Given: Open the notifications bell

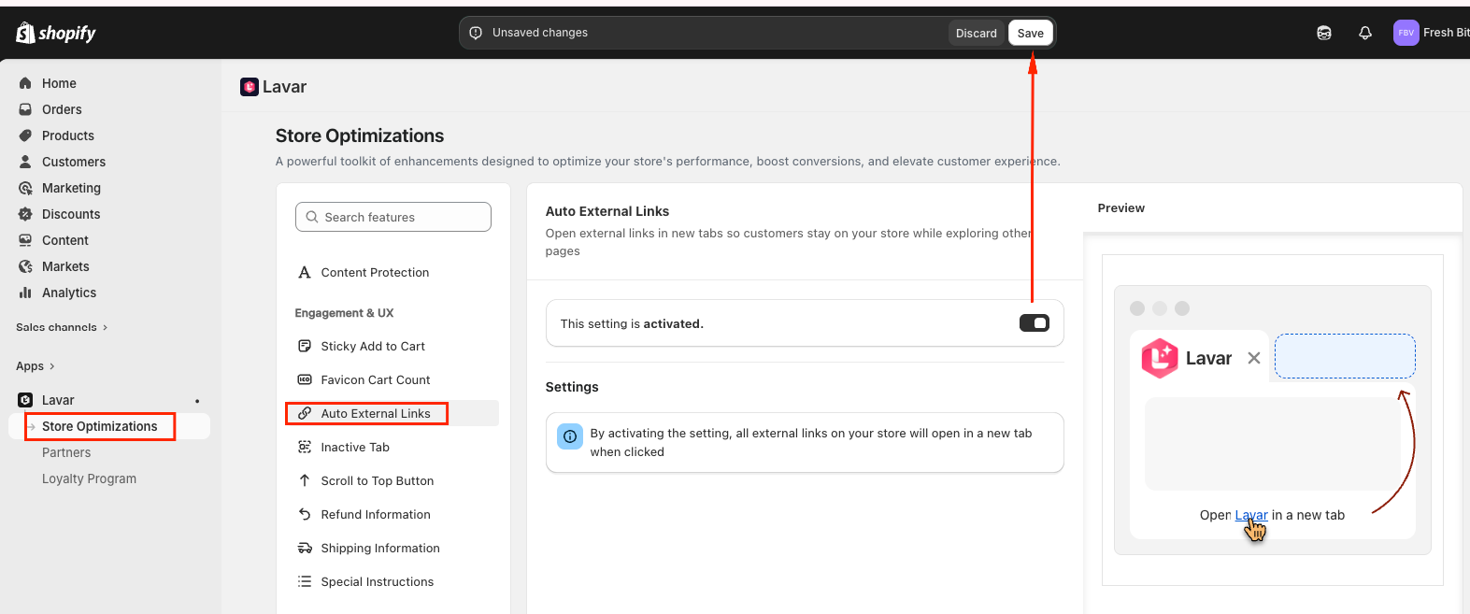Looking at the screenshot, I should point(1365,33).
